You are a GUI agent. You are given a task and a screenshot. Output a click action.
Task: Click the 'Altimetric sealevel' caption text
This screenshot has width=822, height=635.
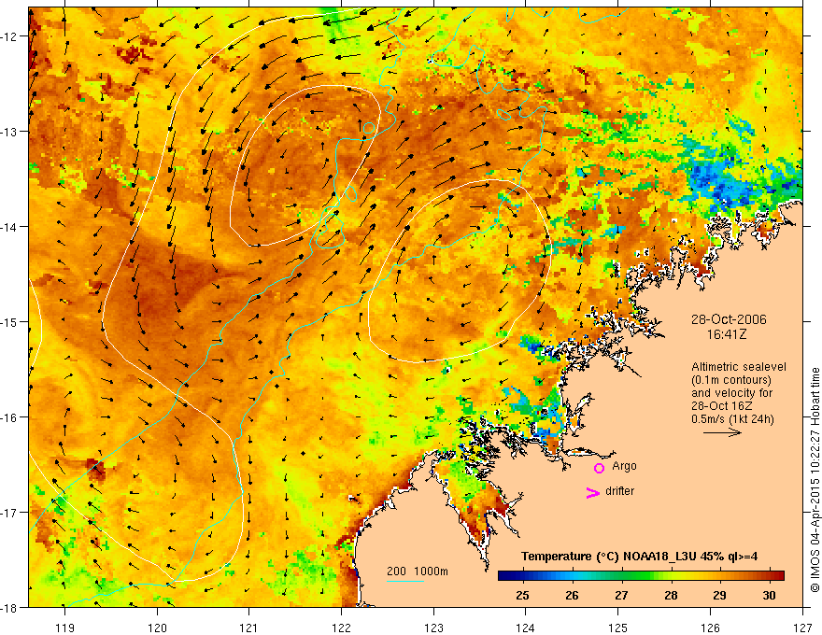[739, 367]
